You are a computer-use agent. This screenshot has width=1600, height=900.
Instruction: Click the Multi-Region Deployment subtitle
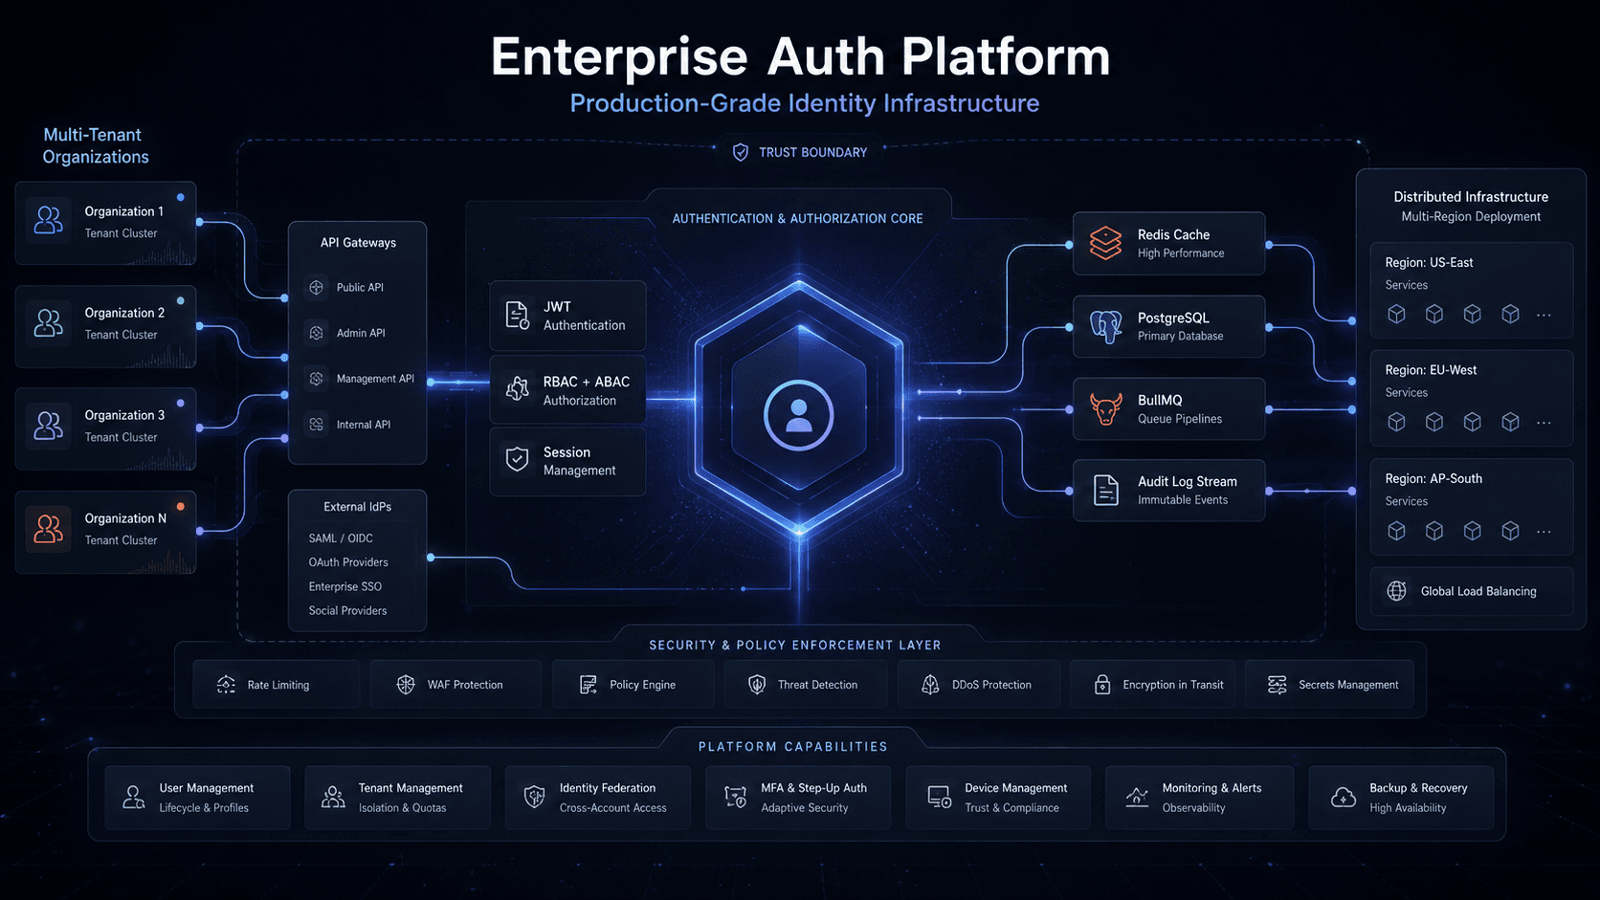(x=1471, y=217)
